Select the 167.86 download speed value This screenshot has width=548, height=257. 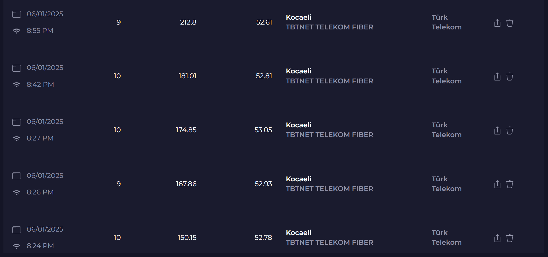(186, 184)
